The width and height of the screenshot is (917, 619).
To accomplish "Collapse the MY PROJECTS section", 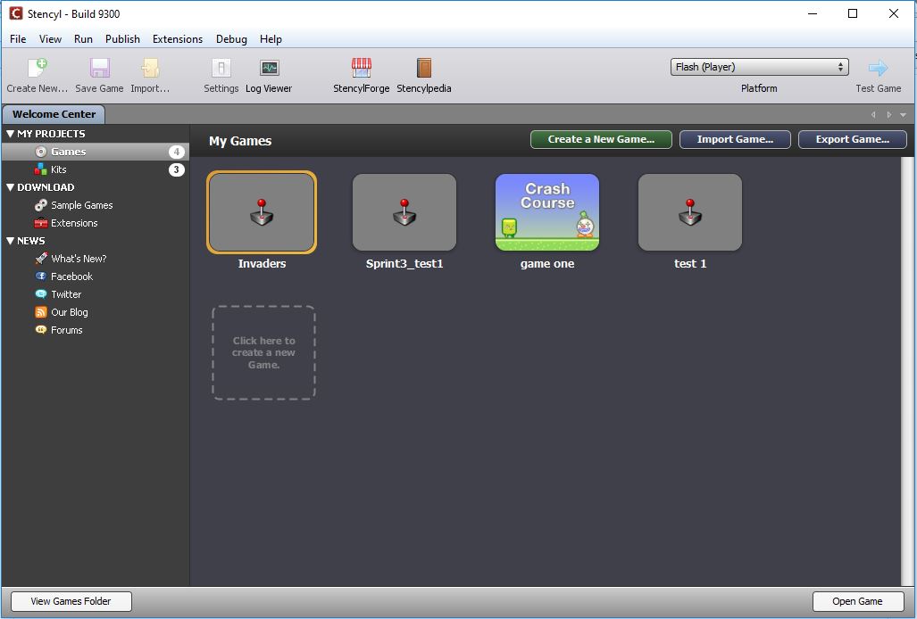I will pos(10,134).
